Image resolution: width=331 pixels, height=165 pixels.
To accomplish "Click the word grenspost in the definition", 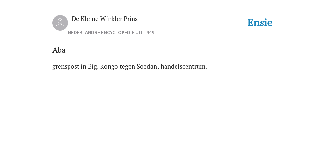I will pos(66,67).
